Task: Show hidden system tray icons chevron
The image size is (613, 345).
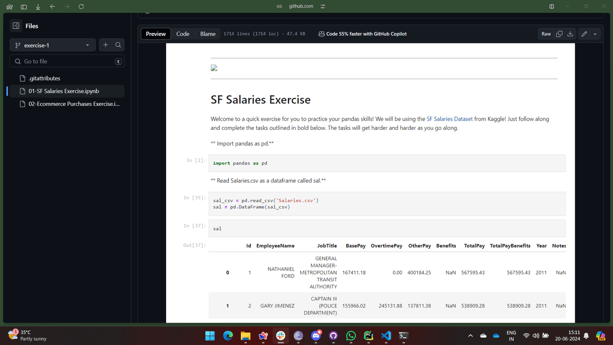Action: 470,336
